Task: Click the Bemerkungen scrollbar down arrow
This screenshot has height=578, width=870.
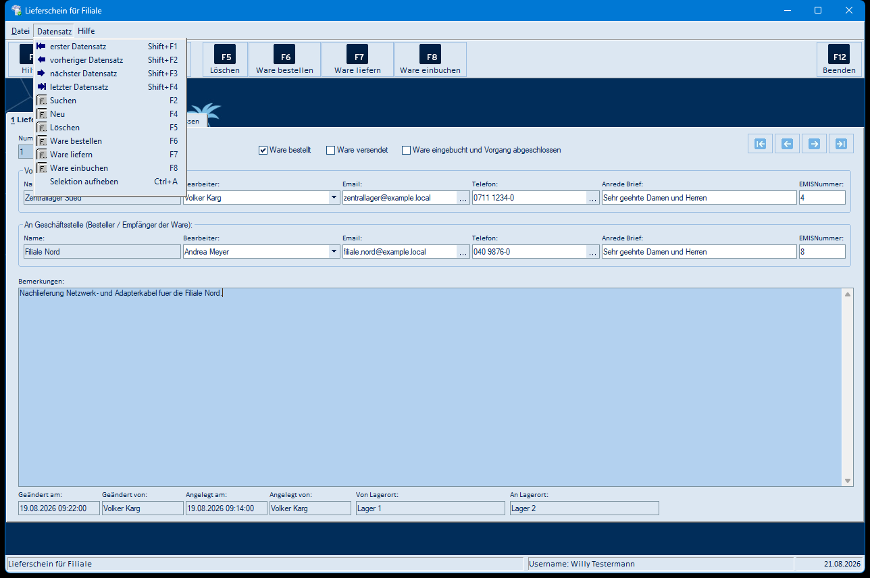Action: 848,480
